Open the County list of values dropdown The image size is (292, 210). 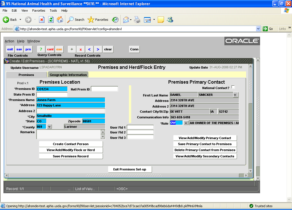tap(49, 127)
